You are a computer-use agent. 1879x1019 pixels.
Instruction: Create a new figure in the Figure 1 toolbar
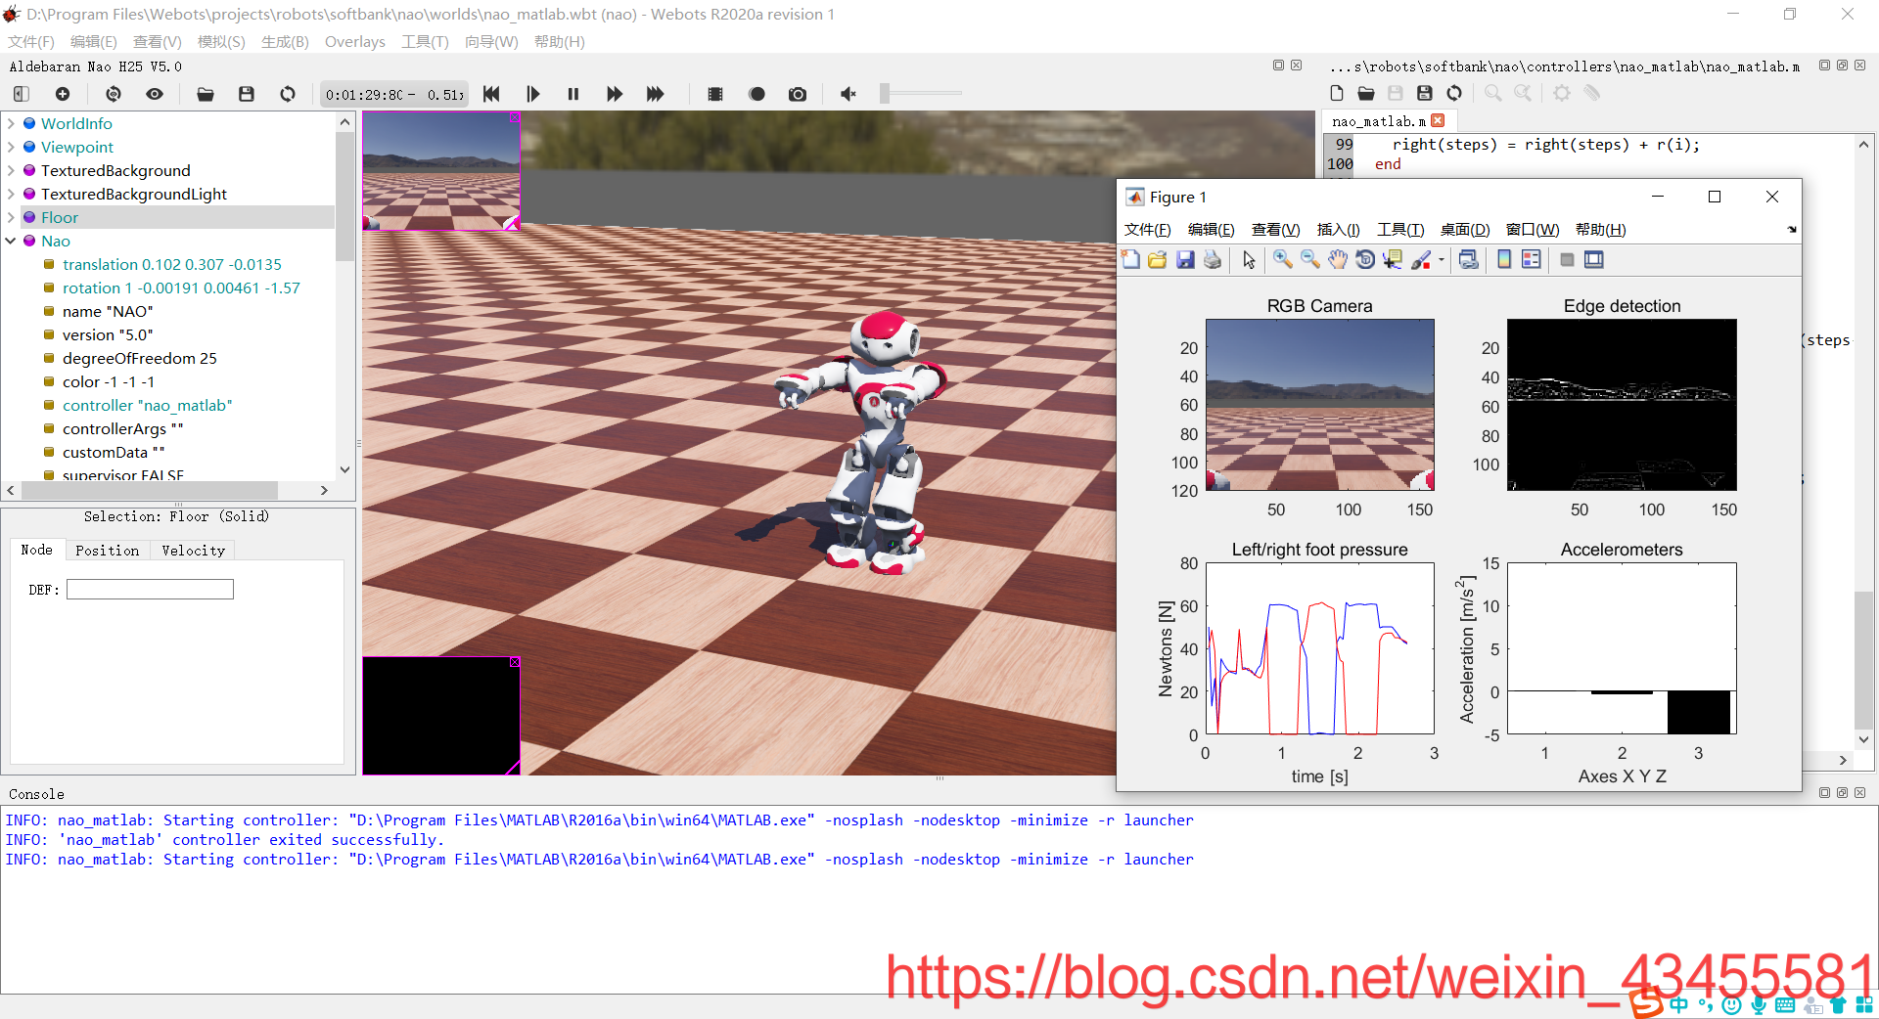pos(1130,259)
